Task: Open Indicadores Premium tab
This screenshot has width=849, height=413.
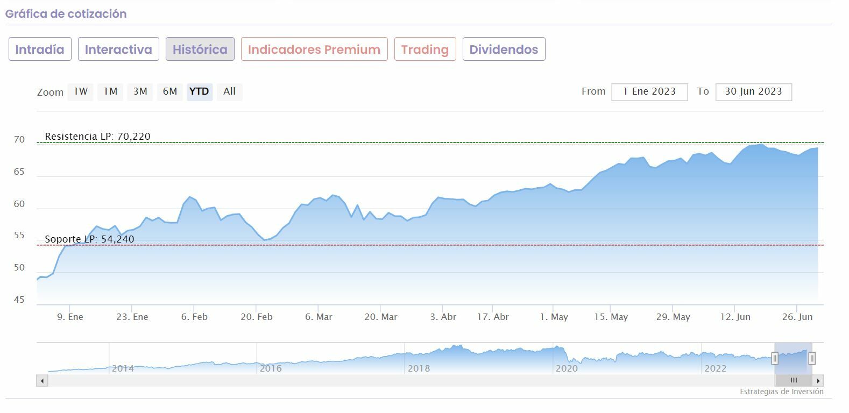Action: (x=314, y=49)
